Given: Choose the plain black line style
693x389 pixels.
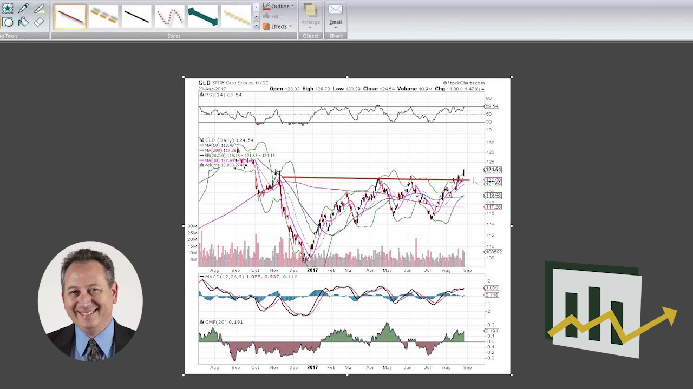Looking at the screenshot, I should tap(136, 16).
